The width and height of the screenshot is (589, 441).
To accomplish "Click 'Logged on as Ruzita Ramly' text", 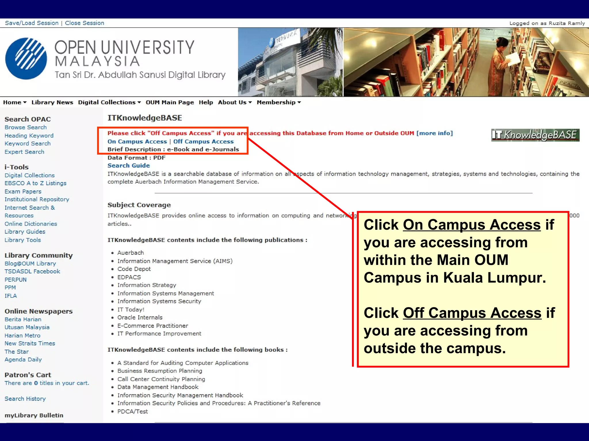I will click(x=547, y=23).
